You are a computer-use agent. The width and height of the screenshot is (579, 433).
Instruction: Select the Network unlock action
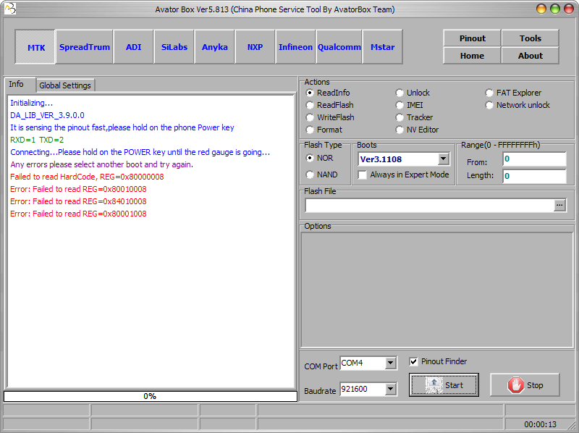517,105
